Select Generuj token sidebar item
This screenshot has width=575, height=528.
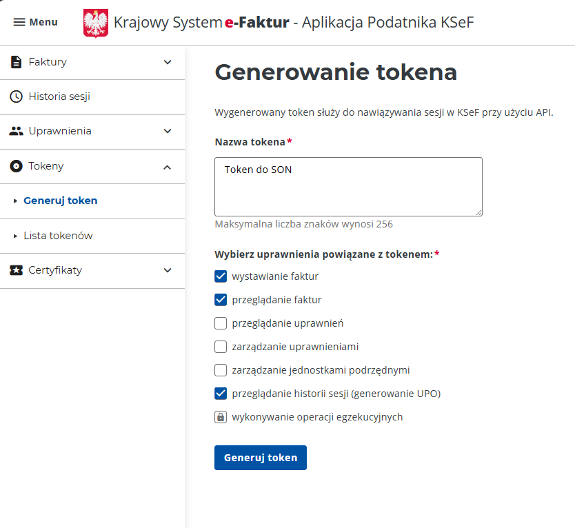60,201
